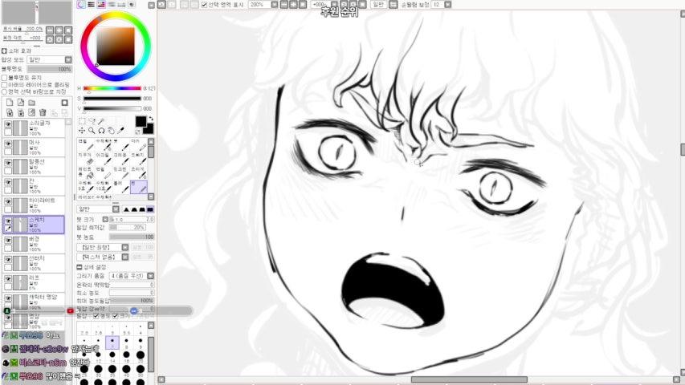
Task: Select the 소리글자 layer
Action: pos(34,128)
